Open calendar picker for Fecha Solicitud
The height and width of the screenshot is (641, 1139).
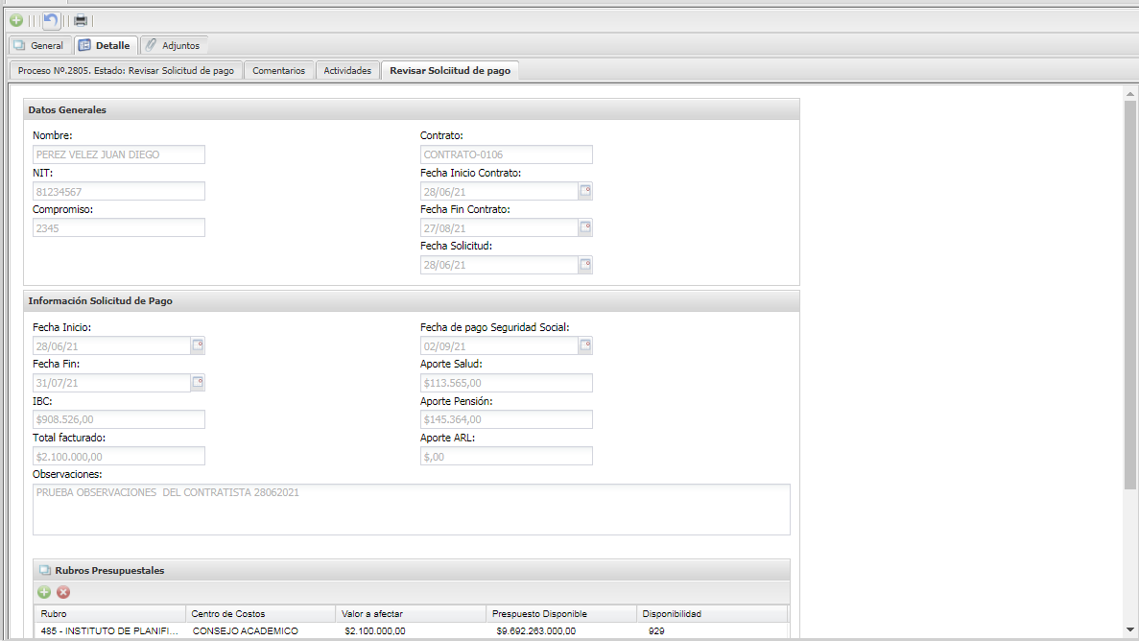[585, 265]
